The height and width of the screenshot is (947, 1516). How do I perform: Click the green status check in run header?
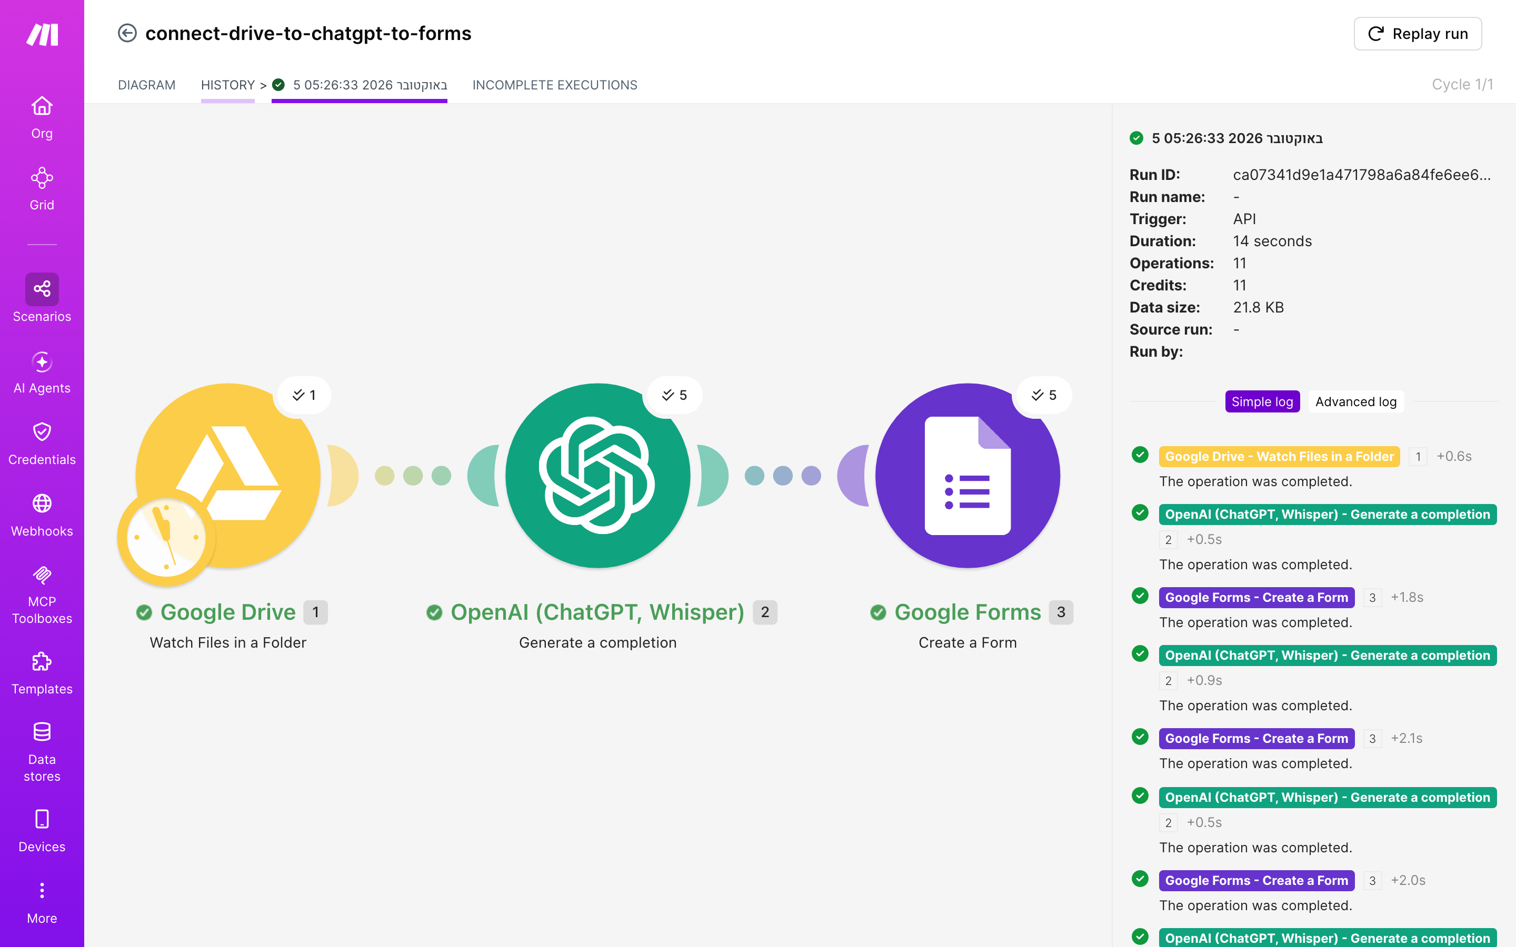(x=1136, y=138)
